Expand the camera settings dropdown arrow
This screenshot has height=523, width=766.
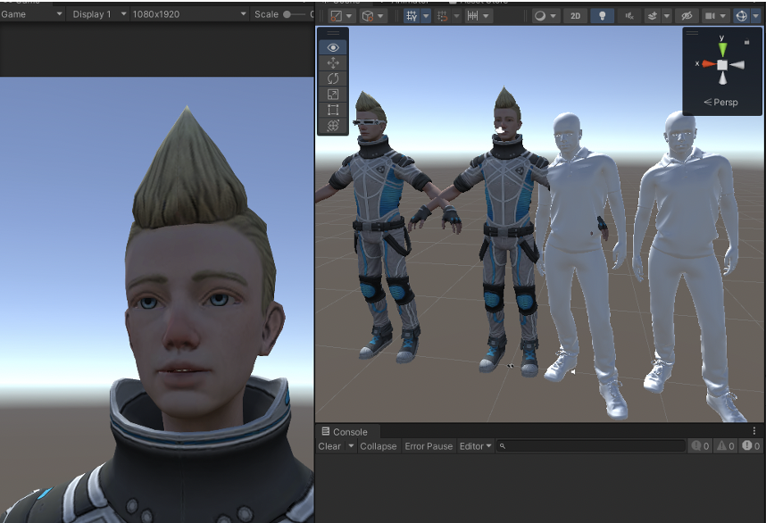(x=722, y=16)
